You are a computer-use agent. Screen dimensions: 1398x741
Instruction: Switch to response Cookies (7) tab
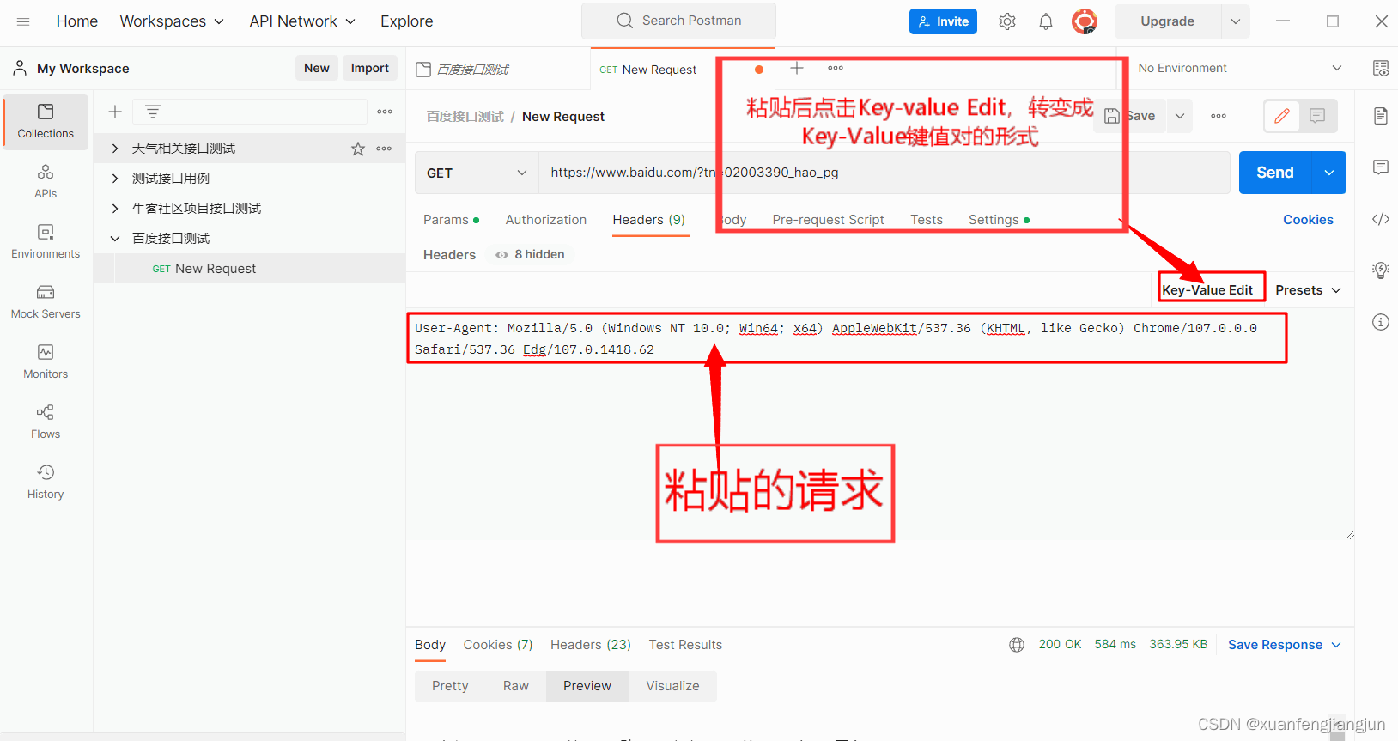click(498, 645)
